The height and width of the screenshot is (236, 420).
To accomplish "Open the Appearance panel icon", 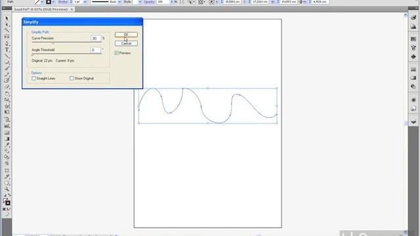I will tap(413, 100).
